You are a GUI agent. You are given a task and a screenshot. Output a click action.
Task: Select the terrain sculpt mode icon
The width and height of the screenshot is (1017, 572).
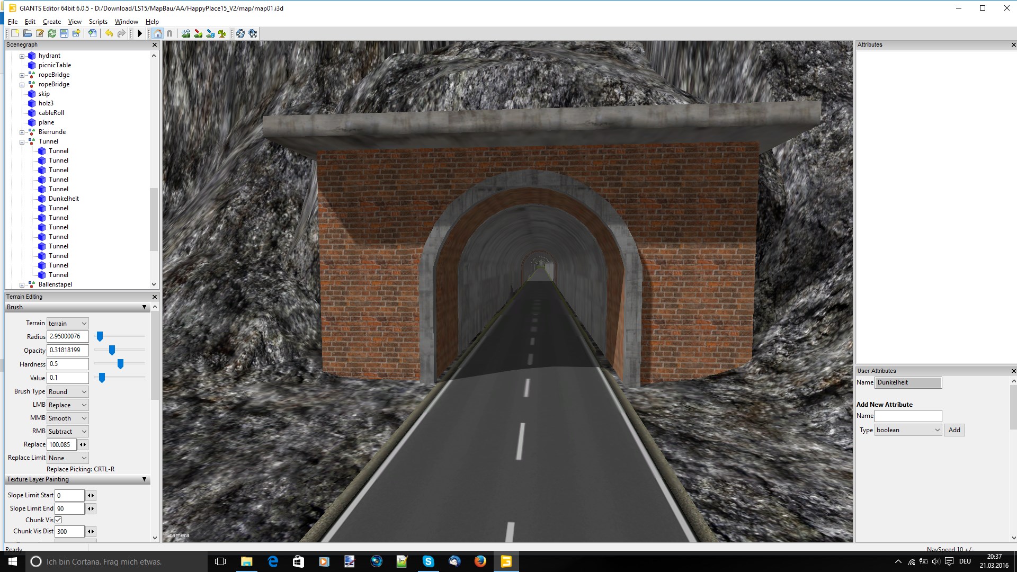click(186, 33)
